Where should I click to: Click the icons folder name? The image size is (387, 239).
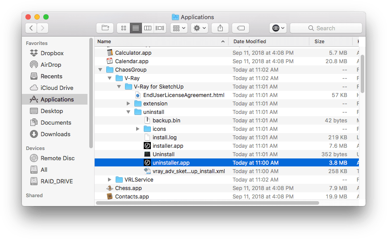159,129
